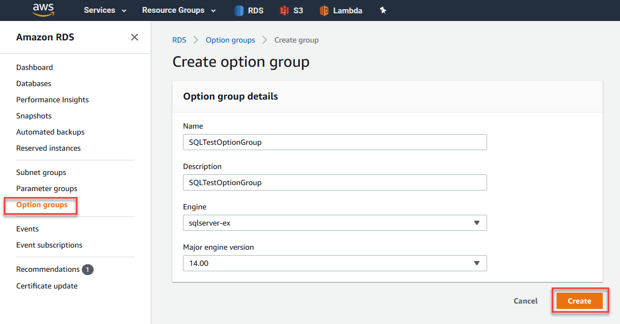Close the Amazon RDS sidebar panel
Screen dimensions: 620x324
(x=135, y=37)
